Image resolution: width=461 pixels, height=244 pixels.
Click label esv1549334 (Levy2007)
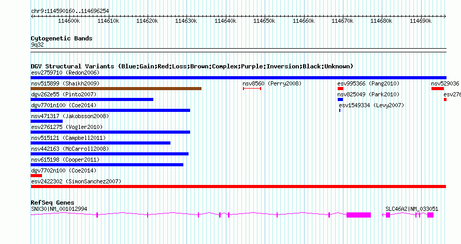(x=371, y=105)
